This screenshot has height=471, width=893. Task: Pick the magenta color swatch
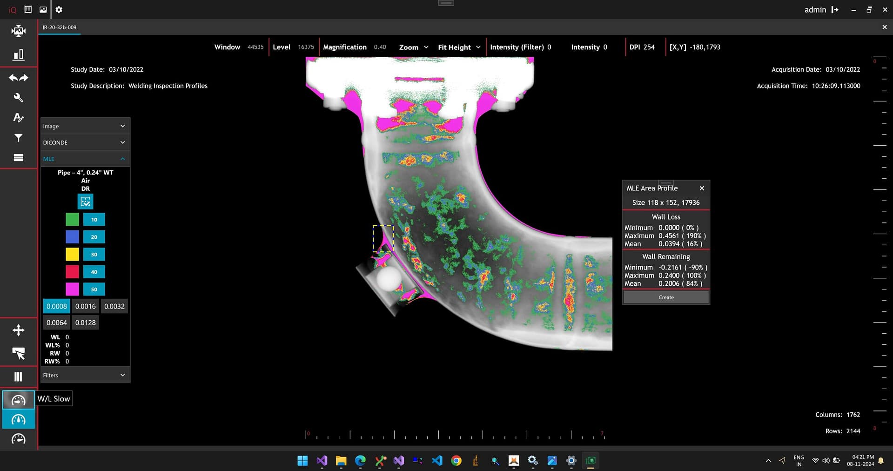point(72,289)
